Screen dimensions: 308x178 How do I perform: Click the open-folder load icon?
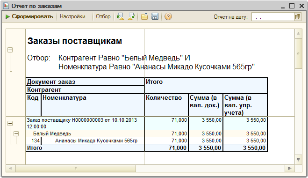[x=144, y=16]
